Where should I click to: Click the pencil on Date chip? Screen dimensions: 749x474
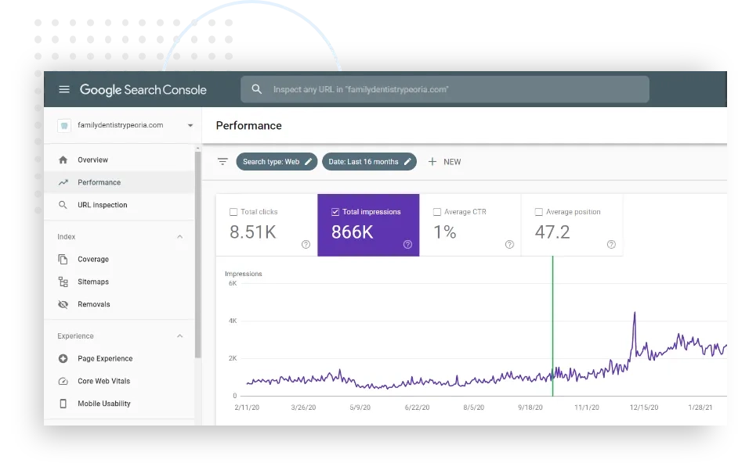point(407,162)
